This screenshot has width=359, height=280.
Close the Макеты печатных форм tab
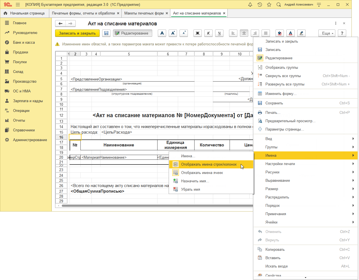pyautogui.click(x=167, y=13)
